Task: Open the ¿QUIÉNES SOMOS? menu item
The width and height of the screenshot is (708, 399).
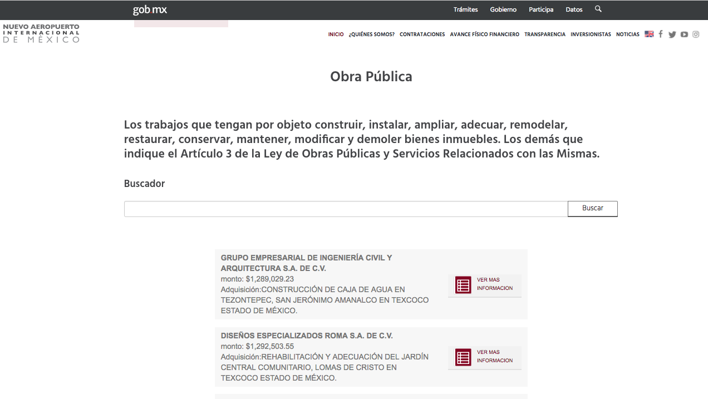Action: click(x=372, y=35)
